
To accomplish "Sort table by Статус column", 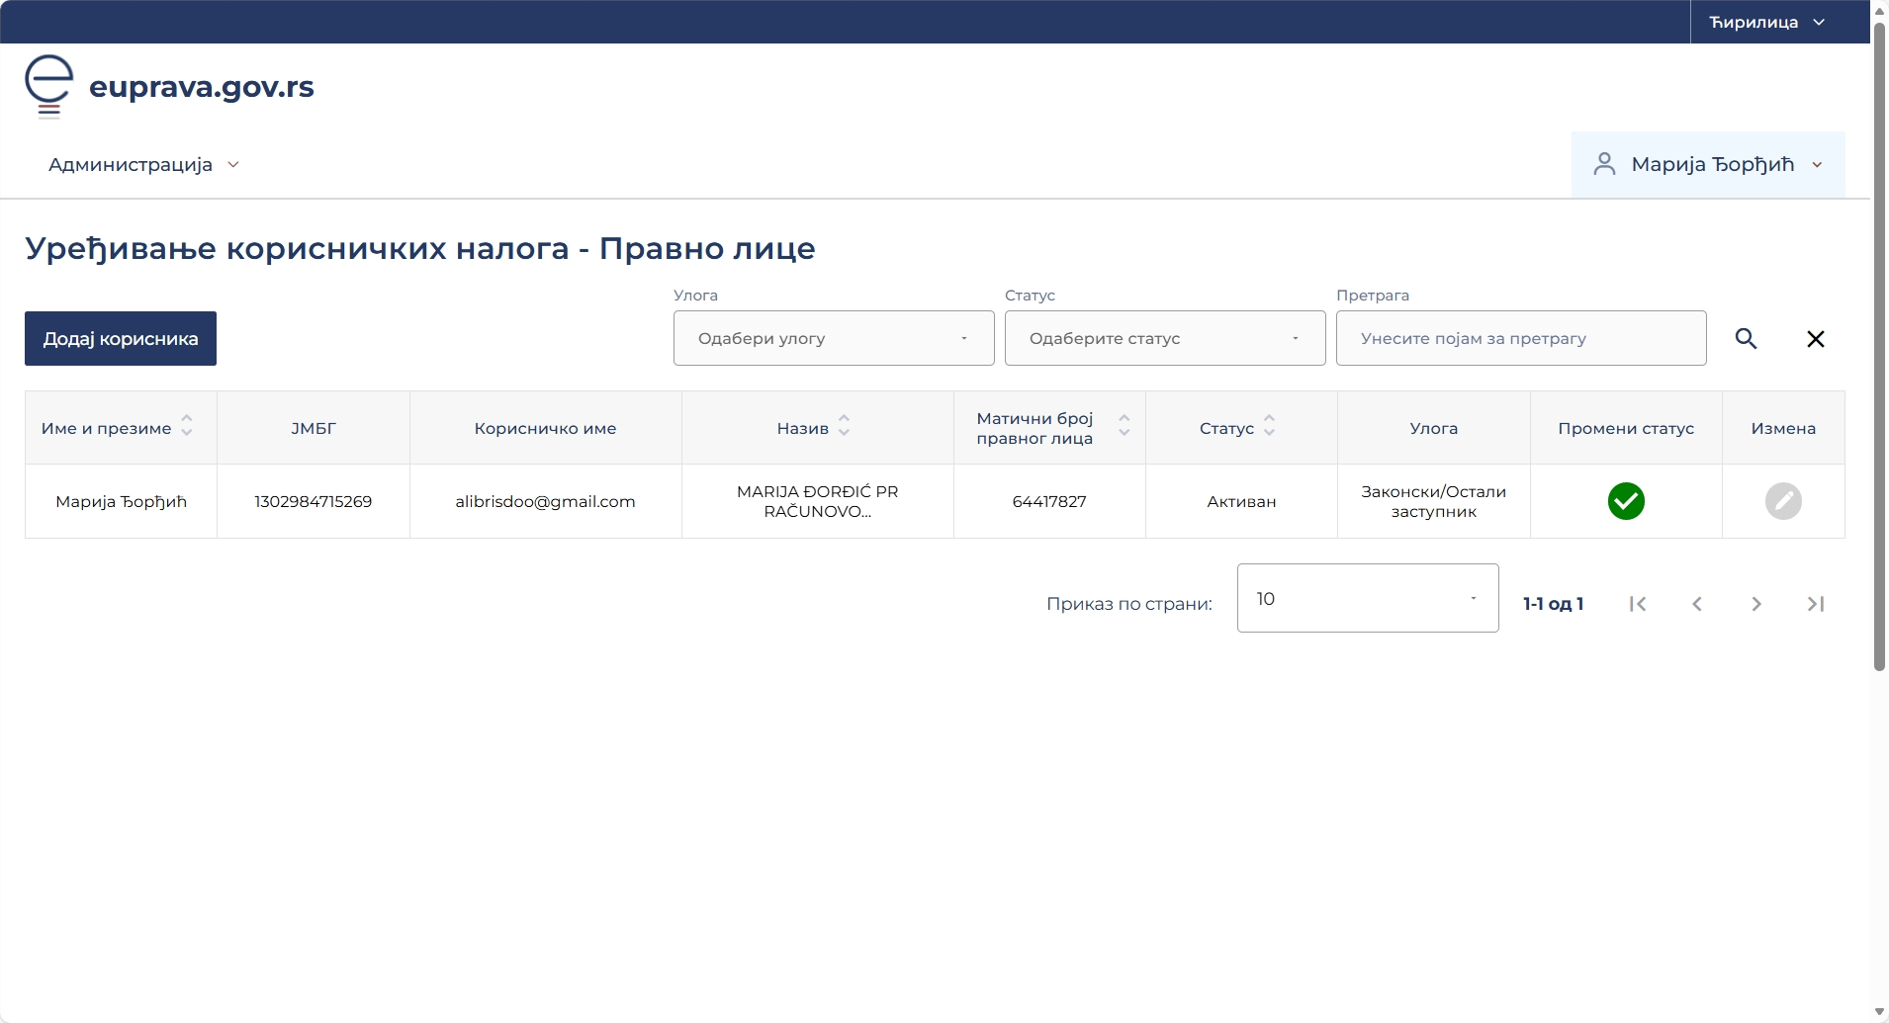I will point(1269,427).
